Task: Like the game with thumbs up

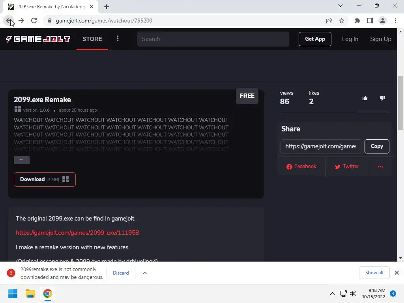Action: (365, 98)
